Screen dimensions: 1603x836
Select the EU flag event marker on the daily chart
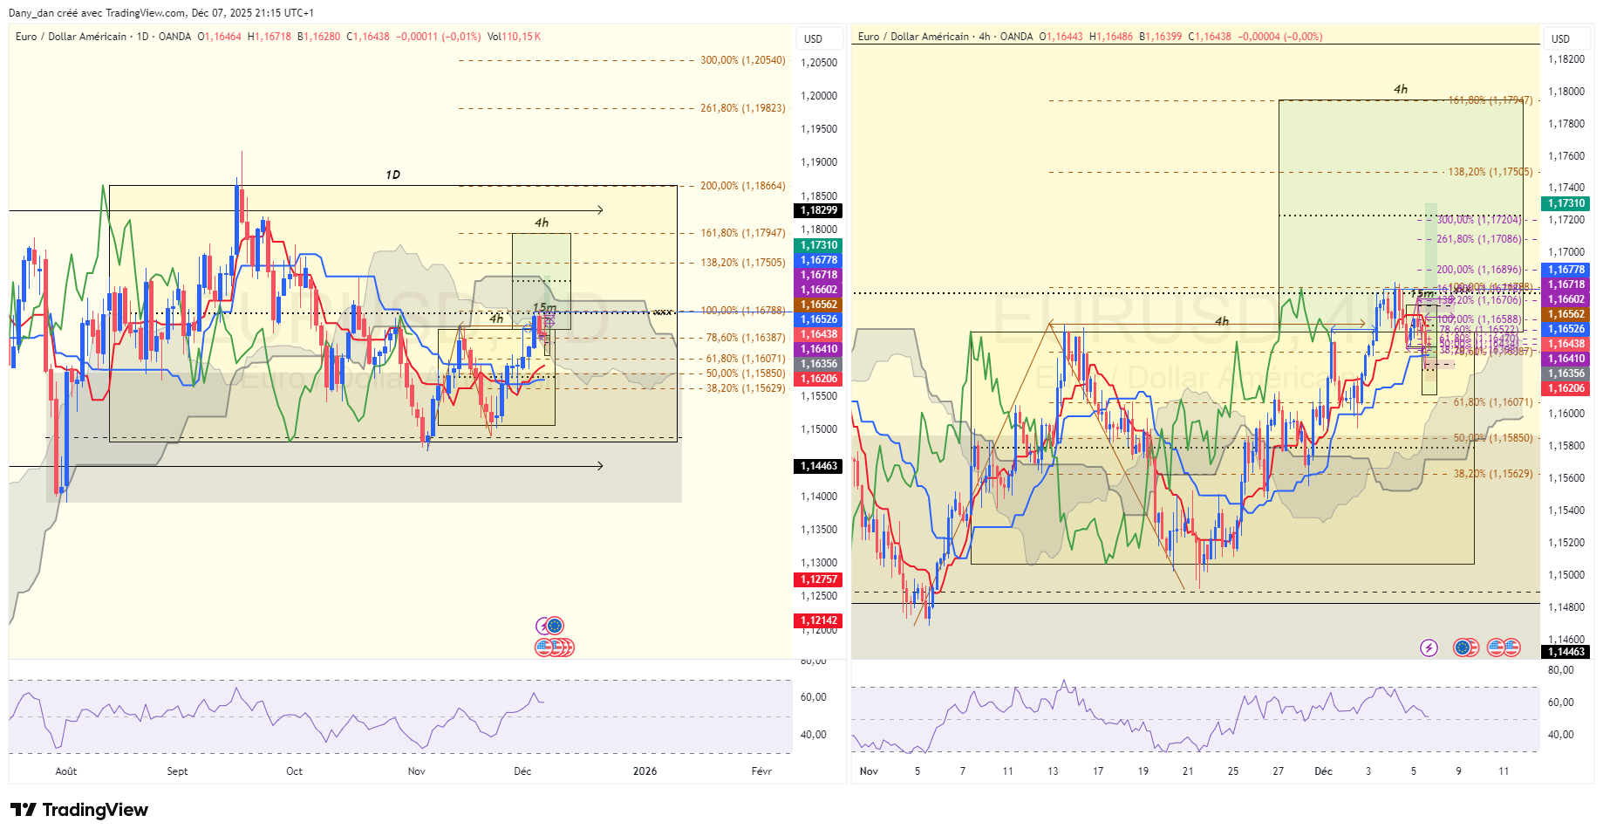pyautogui.click(x=555, y=626)
